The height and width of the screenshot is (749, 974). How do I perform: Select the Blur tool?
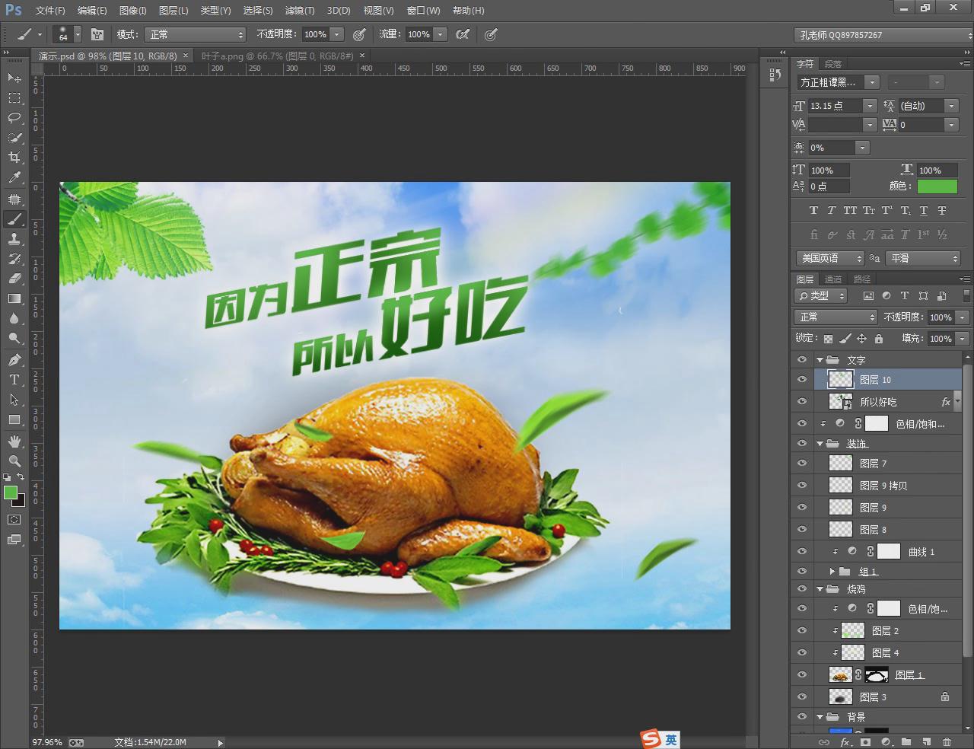tap(14, 317)
